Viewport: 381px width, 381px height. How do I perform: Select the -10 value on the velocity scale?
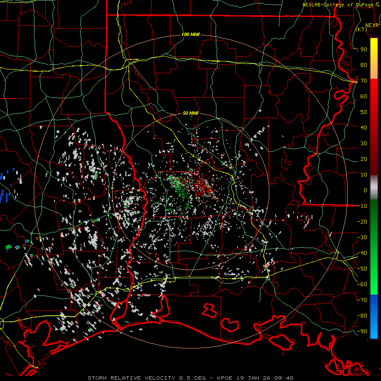click(362, 206)
